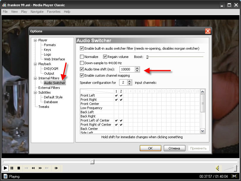This screenshot has width=241, height=181.
Task: Enable the Normalize checkbox
Action: click(82, 57)
